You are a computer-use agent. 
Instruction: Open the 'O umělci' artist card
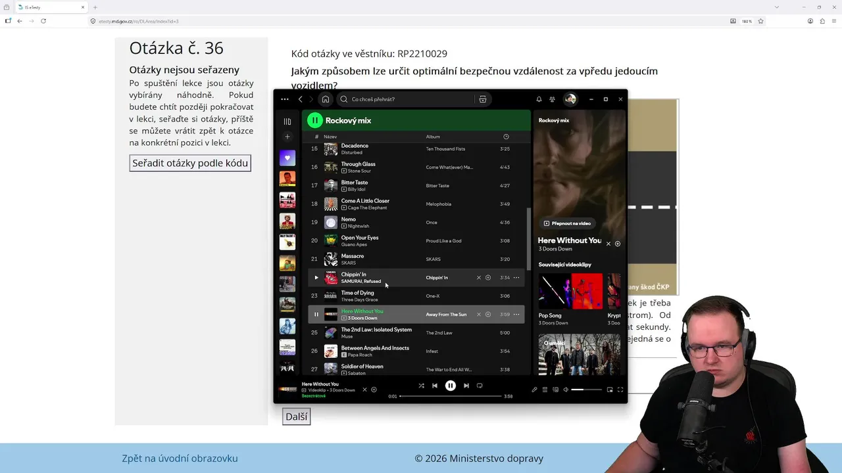click(580, 355)
